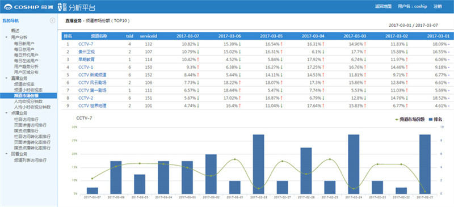Open 频道列表访问排行 in the navigation
The width and height of the screenshot is (454, 207).
31,160
